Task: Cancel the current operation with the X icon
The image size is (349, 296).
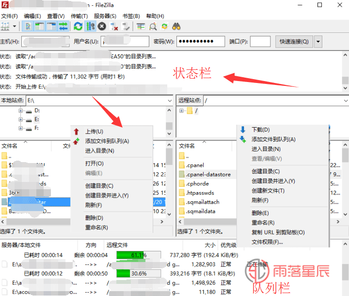Action: pyautogui.click(x=102, y=26)
